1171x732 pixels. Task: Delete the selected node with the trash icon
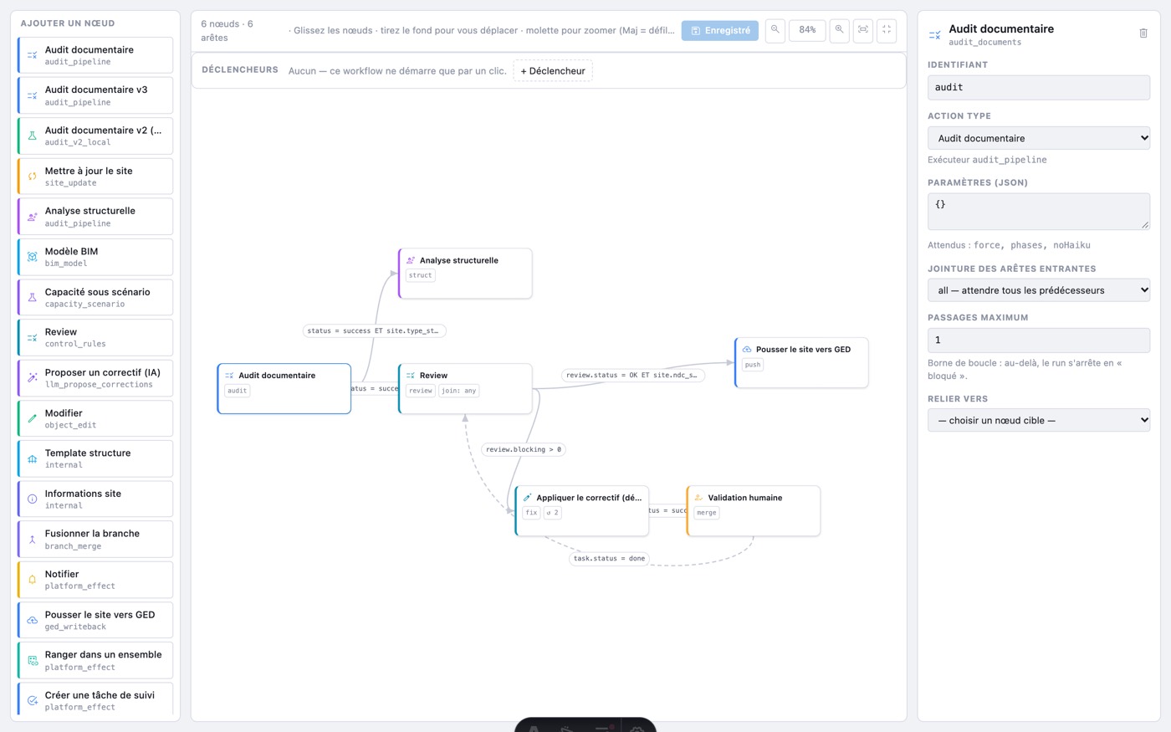pos(1143,33)
